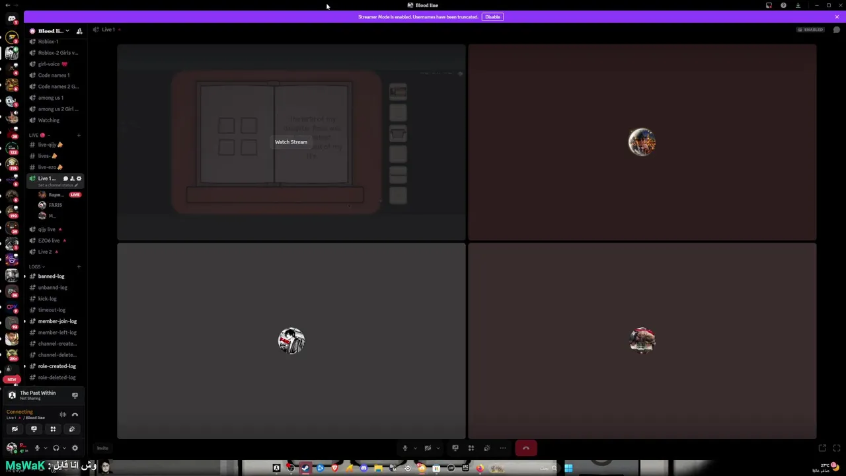Set a channel status for Live 1
Image resolution: width=846 pixels, height=476 pixels.
(x=58, y=185)
